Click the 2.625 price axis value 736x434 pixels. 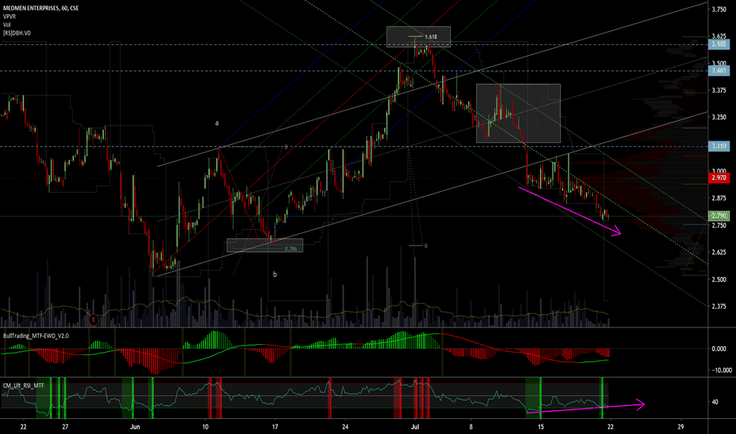click(x=719, y=253)
